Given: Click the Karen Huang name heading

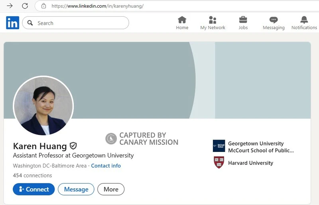Looking at the screenshot, I should tap(40, 146).
